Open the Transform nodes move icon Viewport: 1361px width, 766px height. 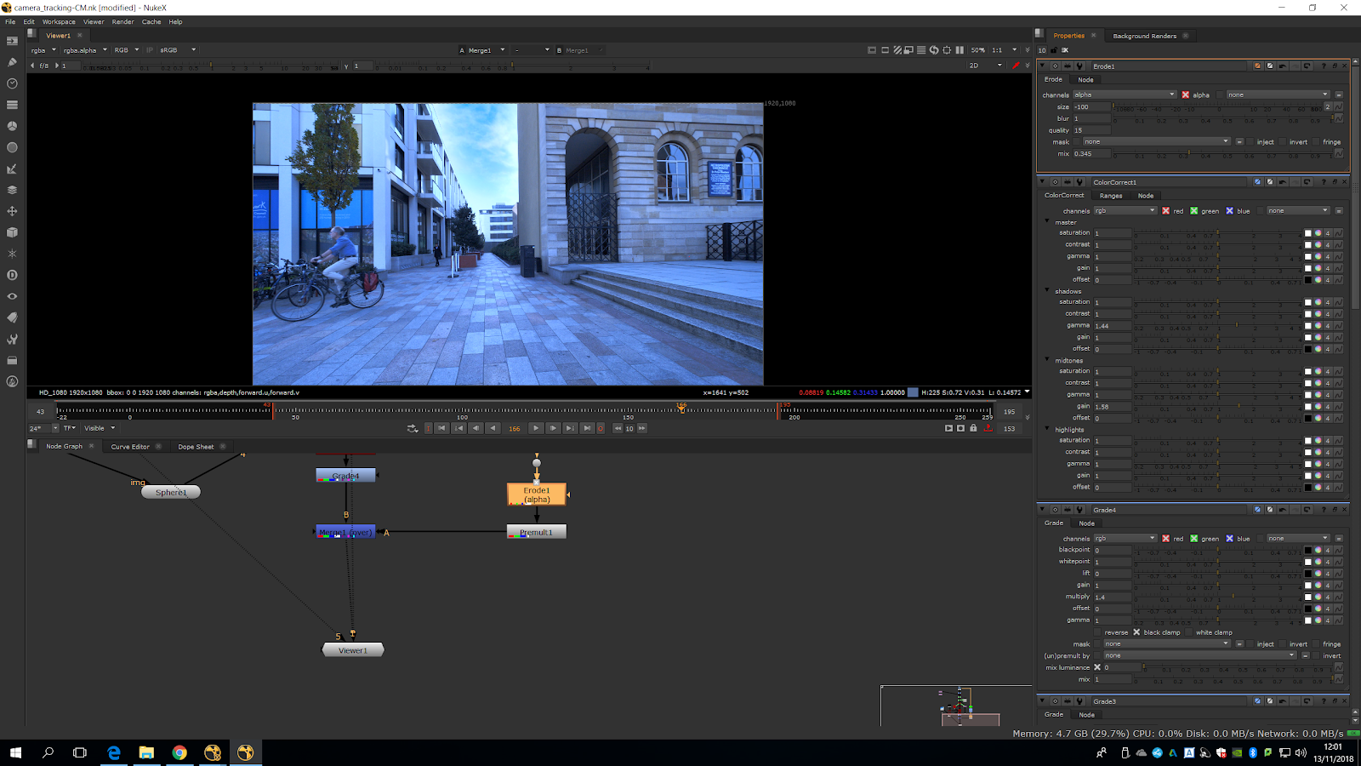coord(12,211)
